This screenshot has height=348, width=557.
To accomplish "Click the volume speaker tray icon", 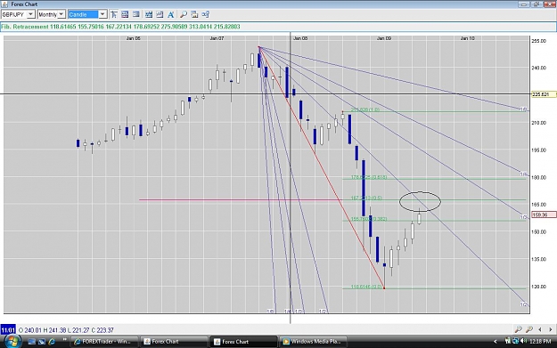I will [x=524, y=341].
